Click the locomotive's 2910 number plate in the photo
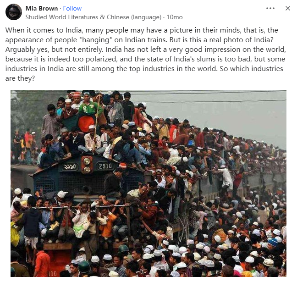 pyautogui.click(x=105, y=166)
